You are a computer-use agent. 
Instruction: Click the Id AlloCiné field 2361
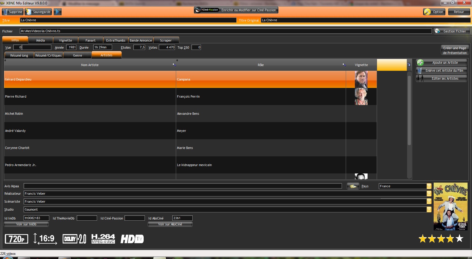182,218
